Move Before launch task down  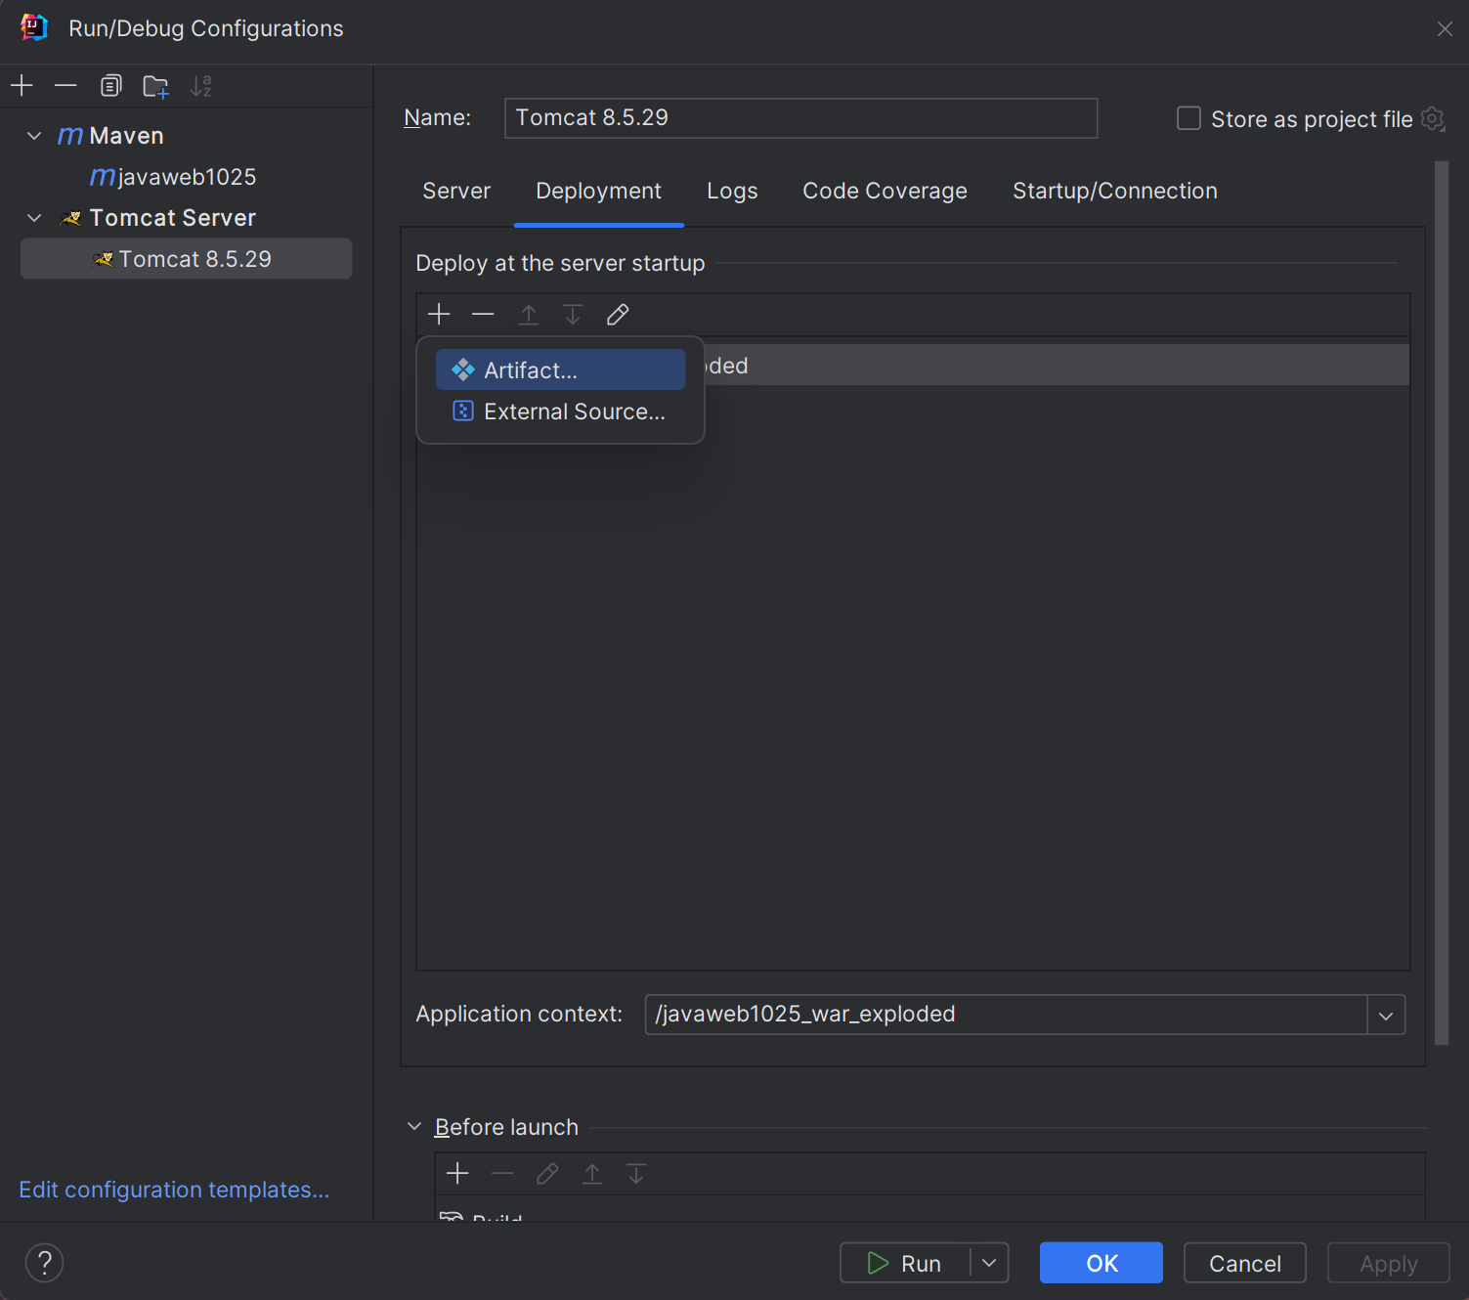click(x=636, y=1173)
